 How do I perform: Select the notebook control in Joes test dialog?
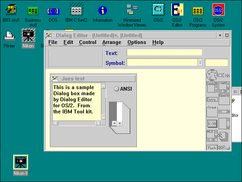[120, 118]
